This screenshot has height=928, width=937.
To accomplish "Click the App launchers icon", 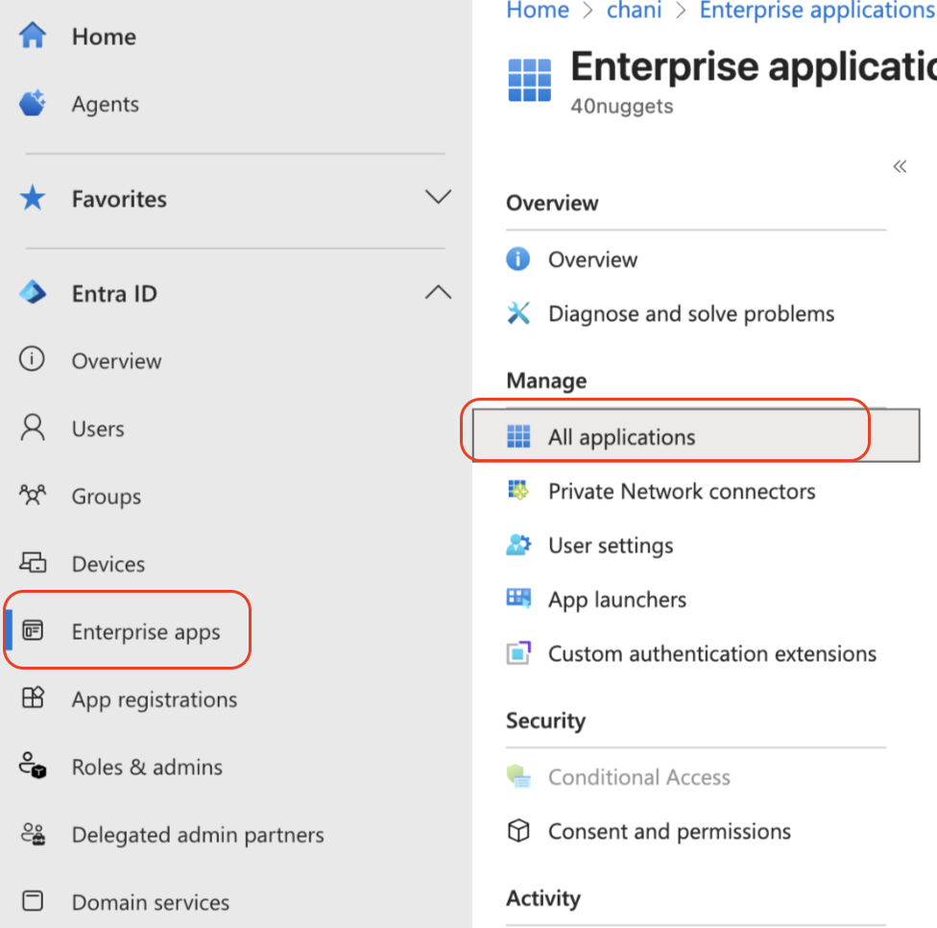I will click(x=518, y=599).
